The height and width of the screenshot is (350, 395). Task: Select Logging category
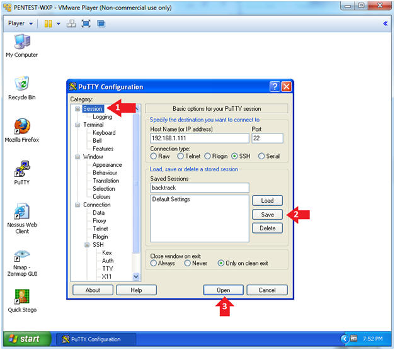click(102, 117)
